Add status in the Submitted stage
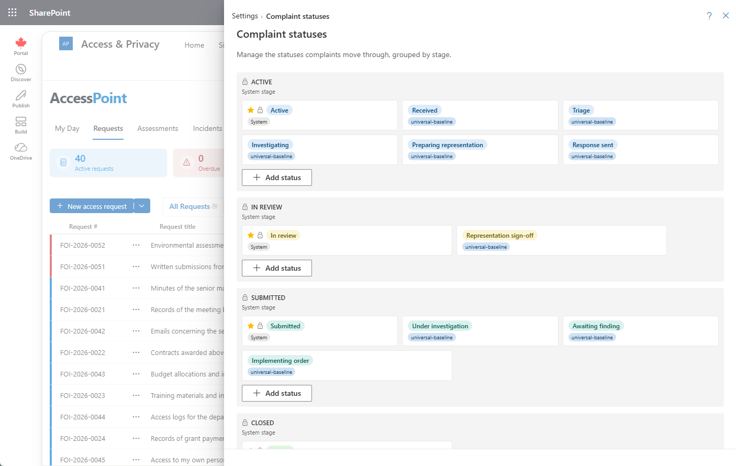The height and width of the screenshot is (466, 736). coord(277,393)
